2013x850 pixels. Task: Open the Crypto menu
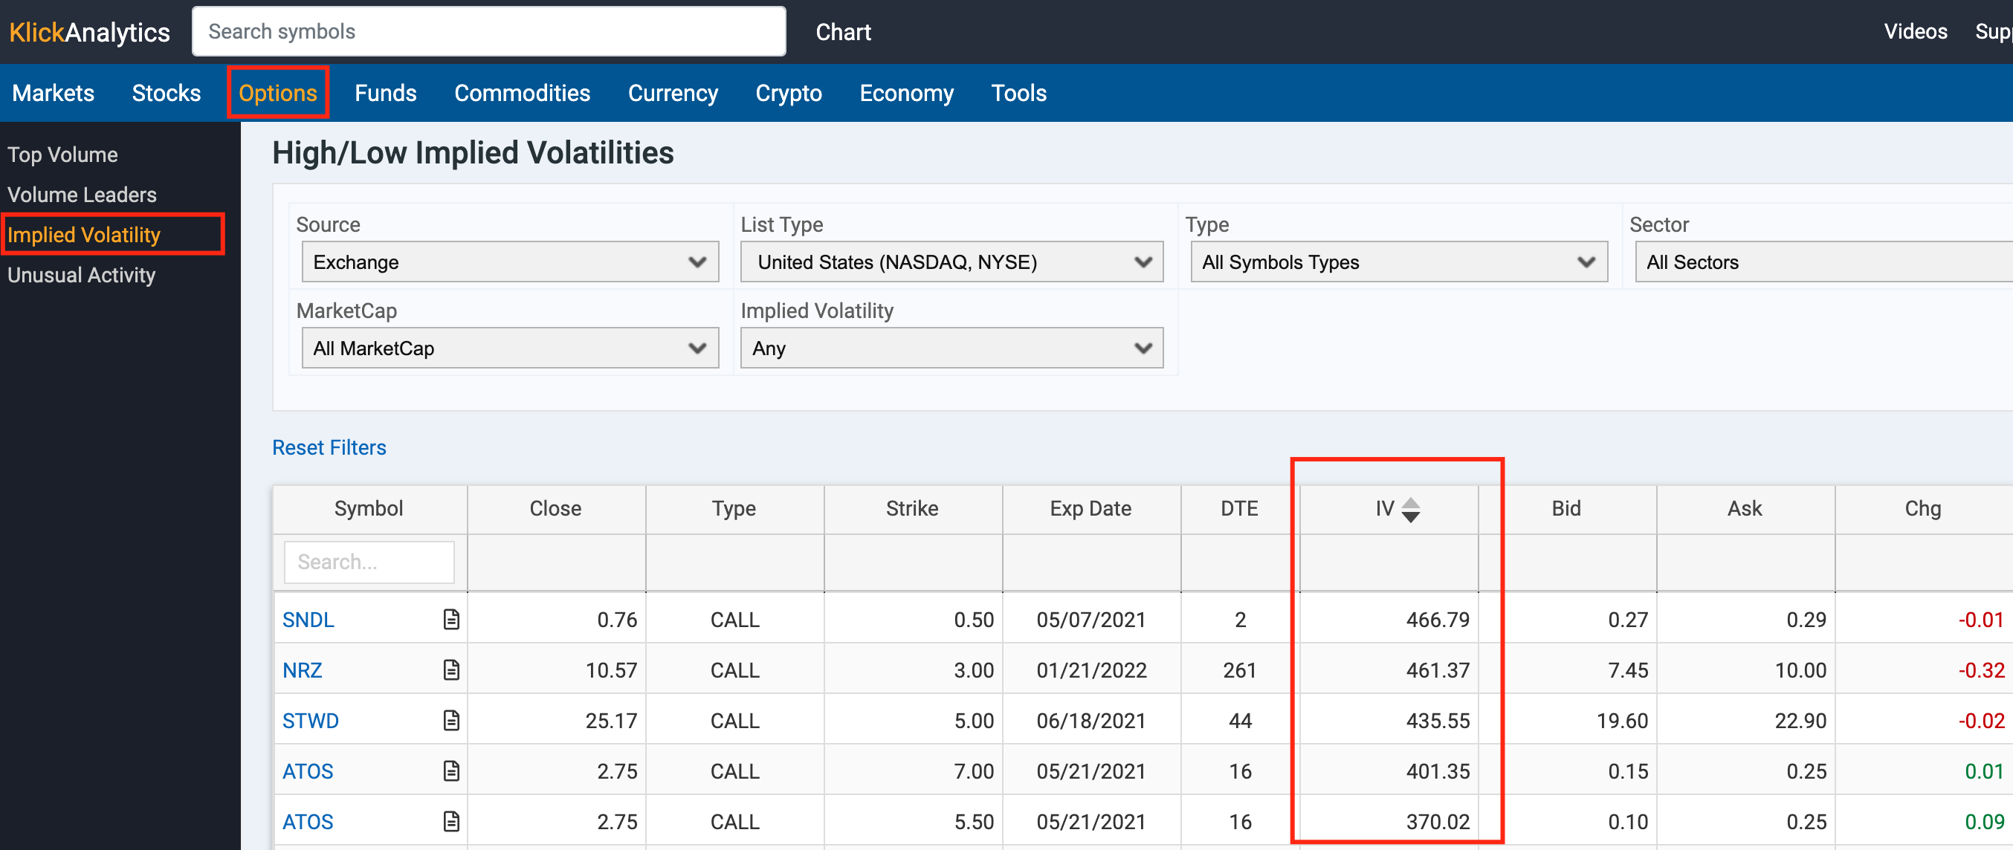point(789,93)
